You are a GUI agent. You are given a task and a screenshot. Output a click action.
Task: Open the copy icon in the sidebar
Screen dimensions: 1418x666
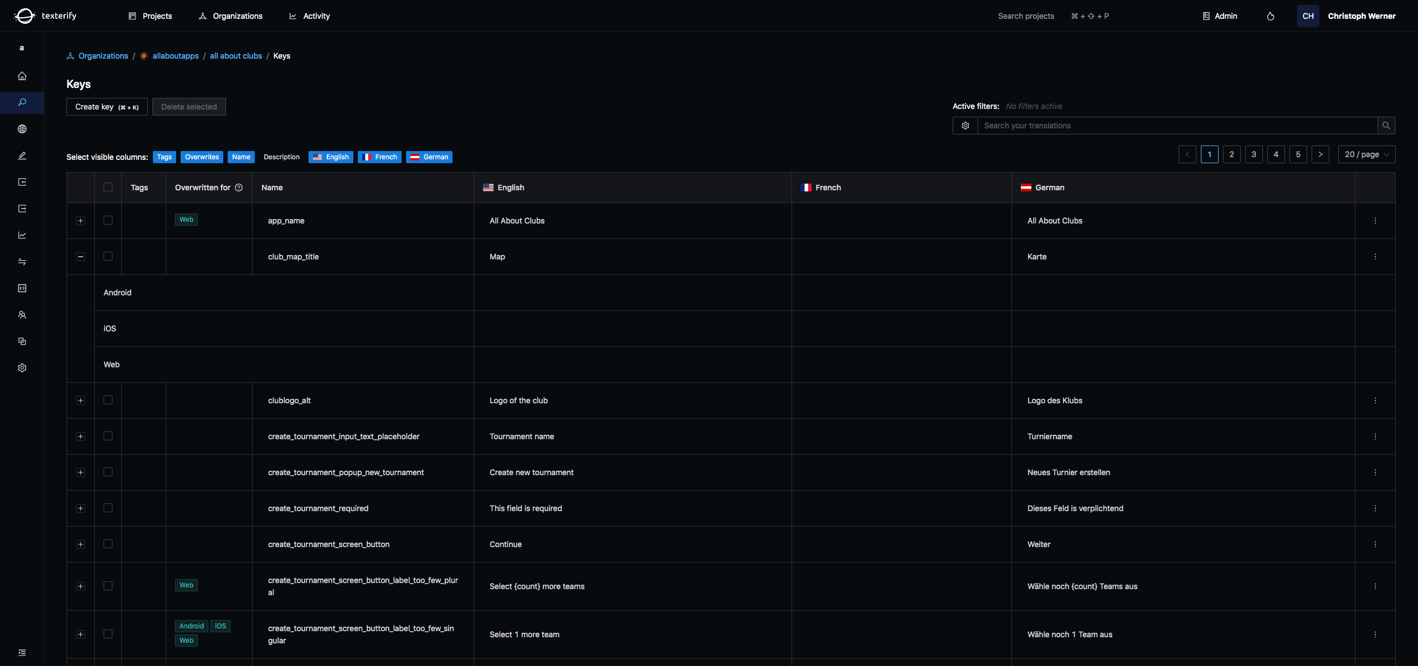[22, 341]
